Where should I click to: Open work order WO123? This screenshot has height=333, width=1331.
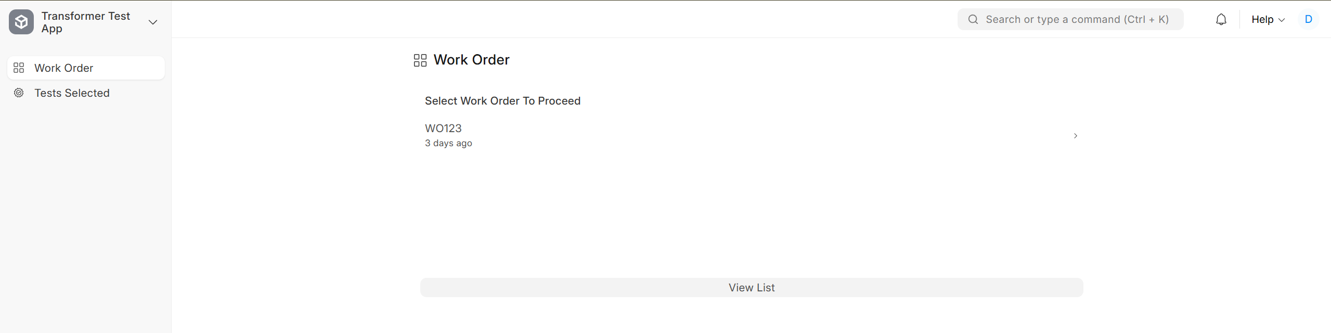(x=752, y=135)
